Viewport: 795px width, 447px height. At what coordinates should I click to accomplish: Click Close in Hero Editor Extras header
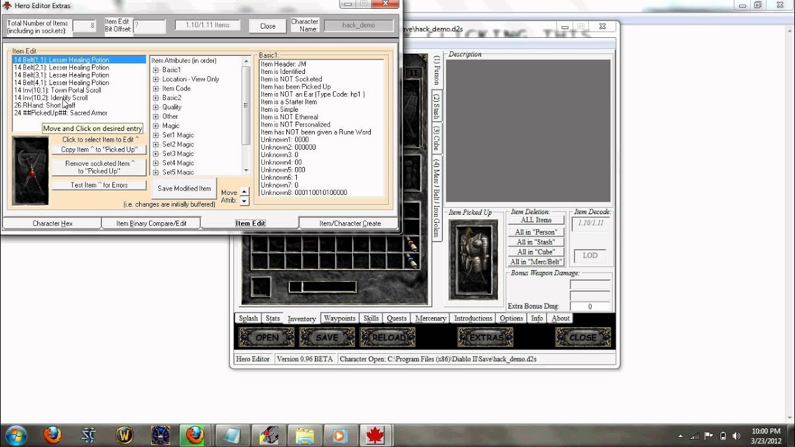click(x=268, y=26)
